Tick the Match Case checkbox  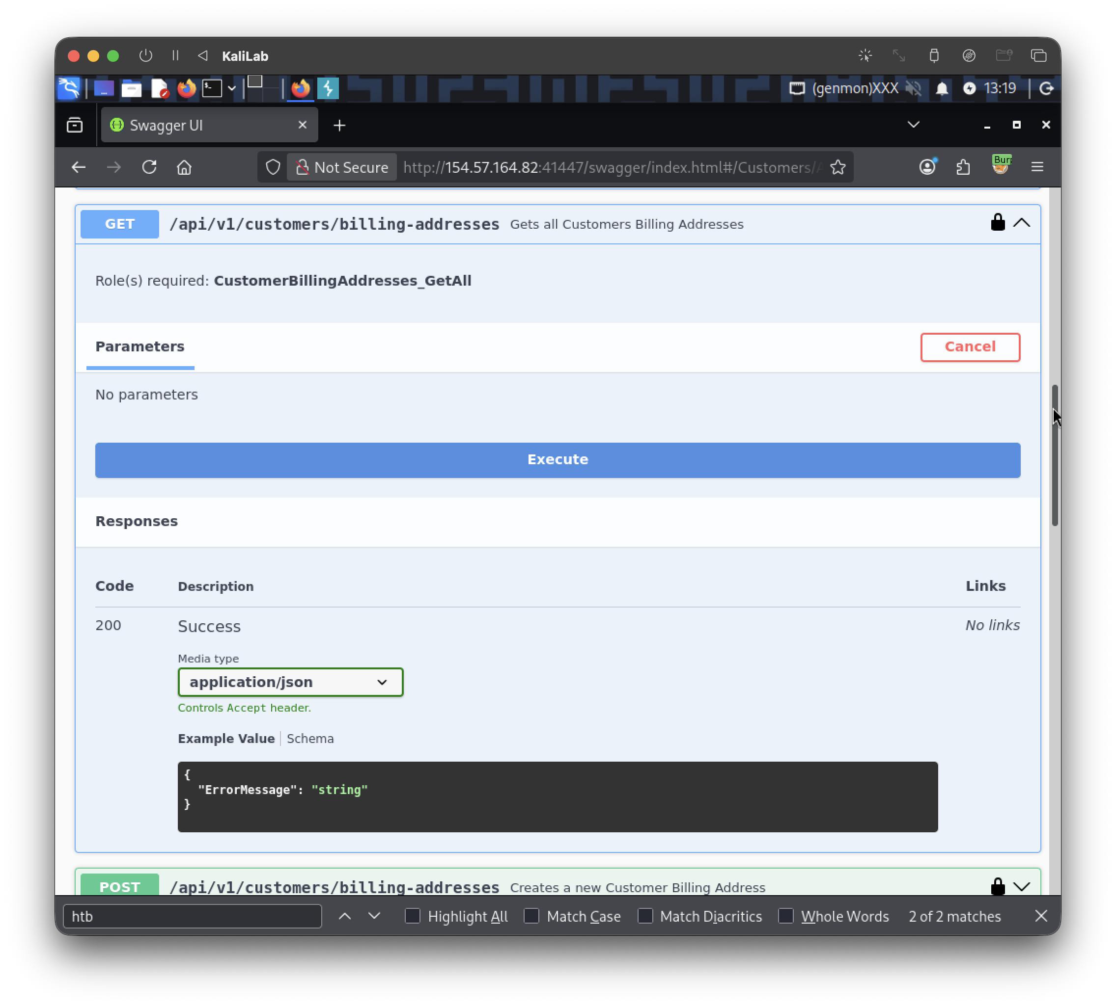531,916
